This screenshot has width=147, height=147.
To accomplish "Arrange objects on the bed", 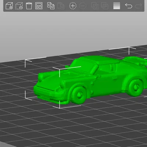I will [x=39, y=6].
